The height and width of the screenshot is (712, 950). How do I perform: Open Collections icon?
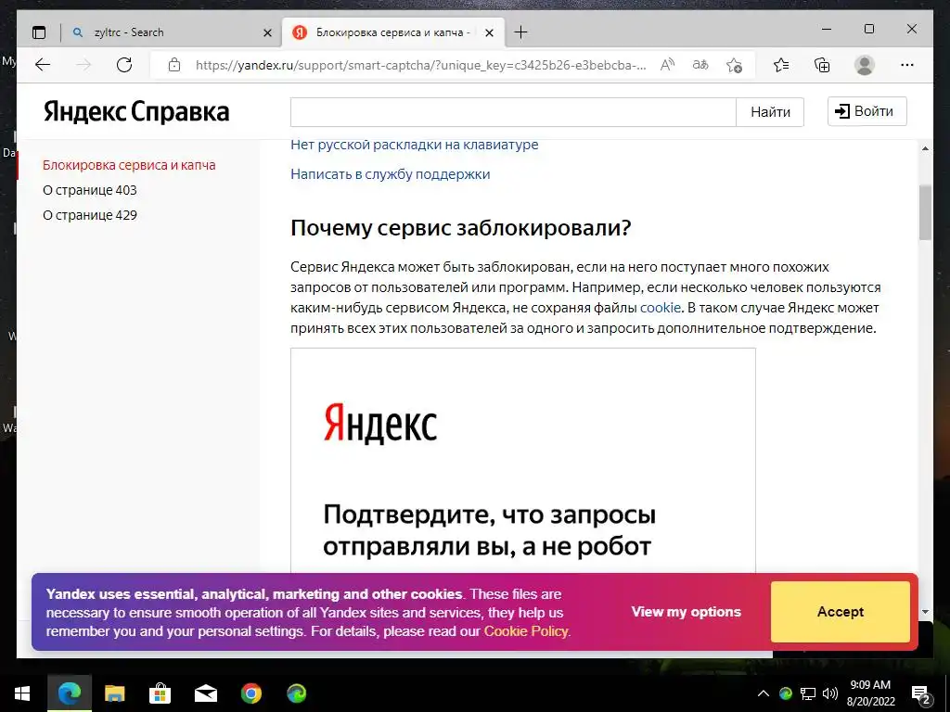click(x=822, y=65)
